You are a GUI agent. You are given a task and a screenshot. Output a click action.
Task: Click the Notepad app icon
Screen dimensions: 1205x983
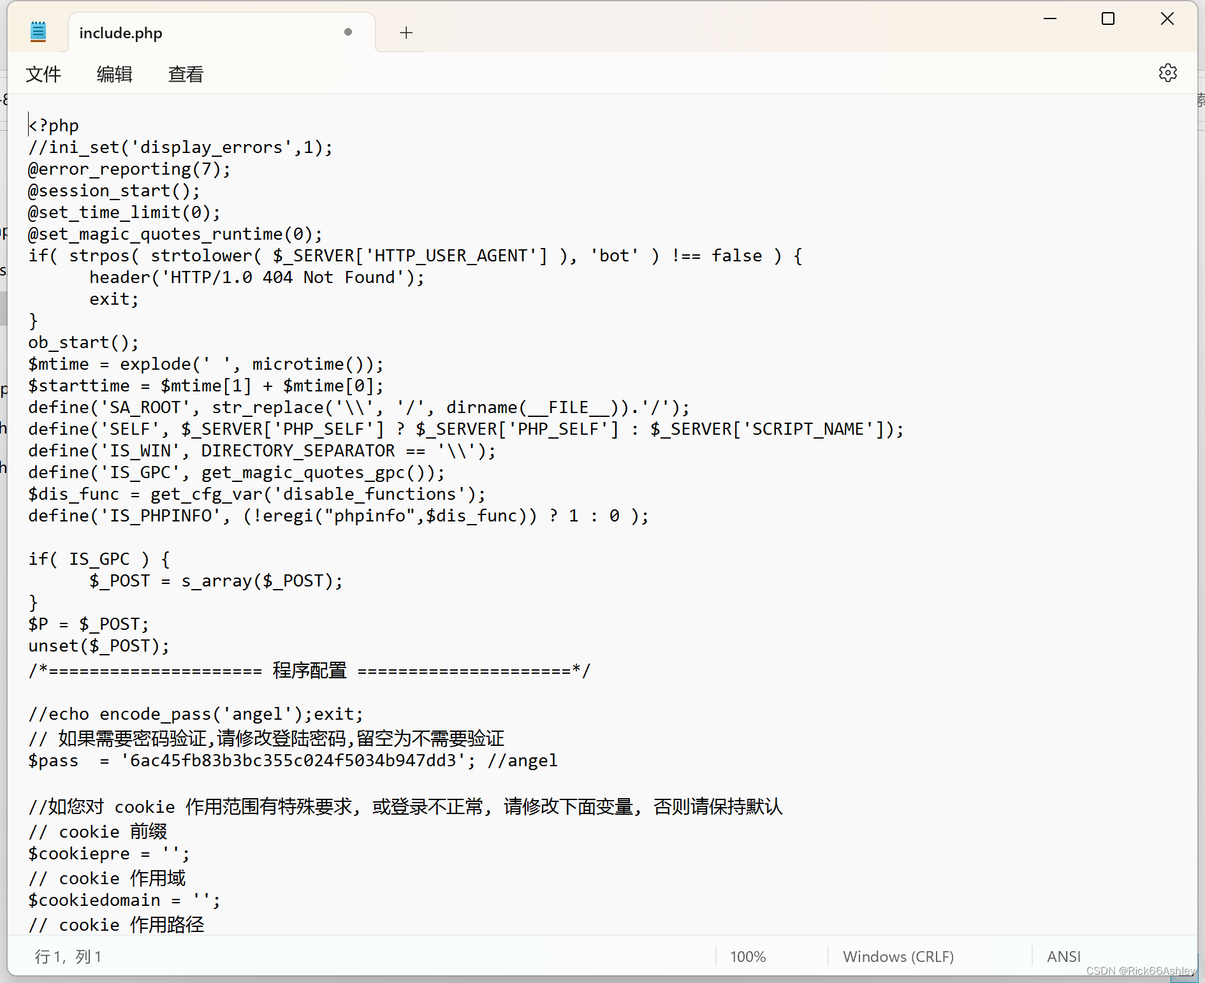38,31
